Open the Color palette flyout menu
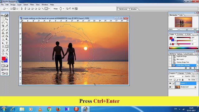Viewport: 199px width, 112px height. click(197, 35)
